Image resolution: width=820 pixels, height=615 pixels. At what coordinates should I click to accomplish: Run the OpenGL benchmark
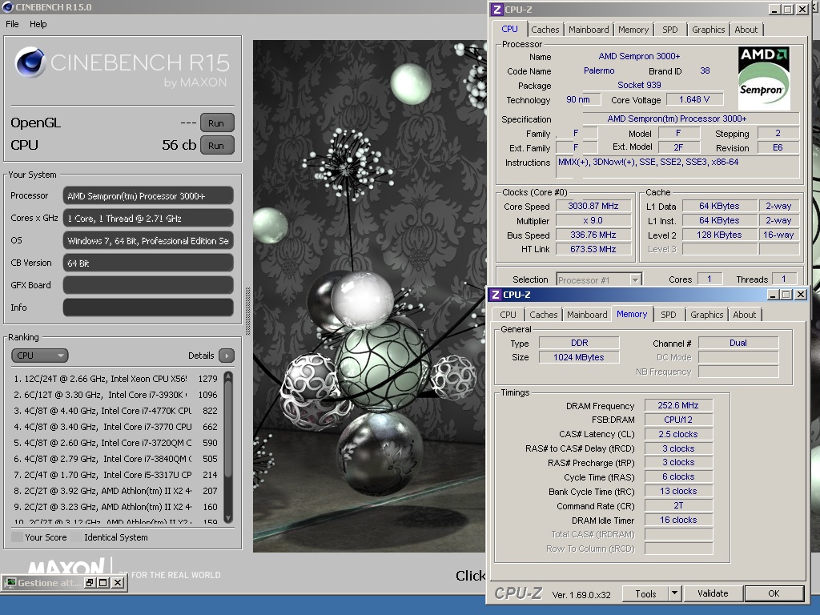coord(216,123)
